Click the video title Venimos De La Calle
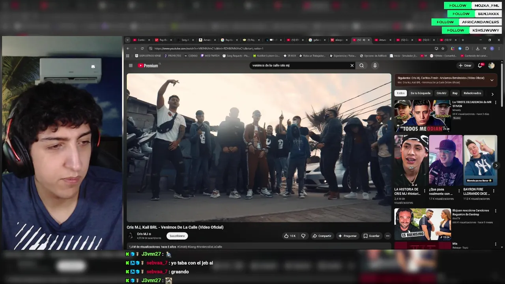The width and height of the screenshot is (505, 284). (175, 227)
